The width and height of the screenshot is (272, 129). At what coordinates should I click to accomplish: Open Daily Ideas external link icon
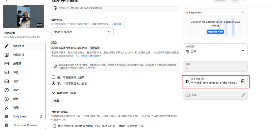coord(41,116)
